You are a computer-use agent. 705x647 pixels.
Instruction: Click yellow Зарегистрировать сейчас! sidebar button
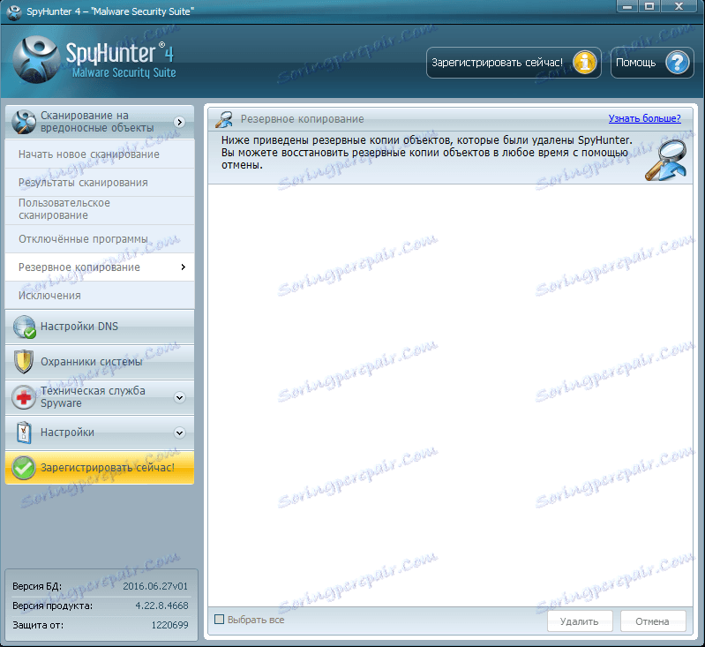[x=100, y=468]
